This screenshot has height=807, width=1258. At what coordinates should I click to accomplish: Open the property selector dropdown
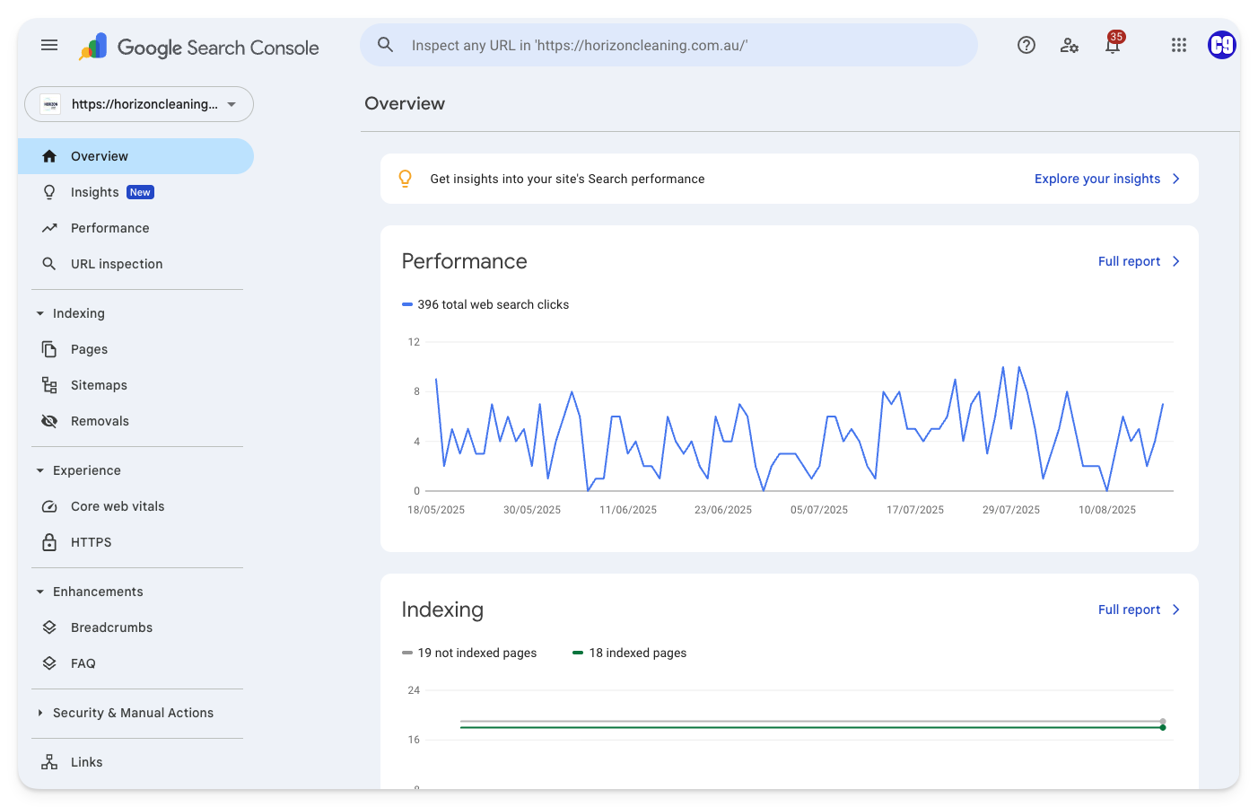[139, 104]
